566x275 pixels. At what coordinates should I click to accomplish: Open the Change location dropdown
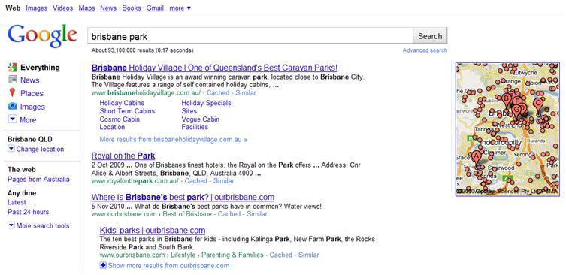[x=36, y=149]
